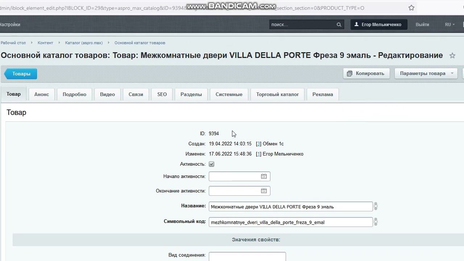Viewport: 464px width, 261px height.
Task: Click the Копировать button
Action: point(366,73)
